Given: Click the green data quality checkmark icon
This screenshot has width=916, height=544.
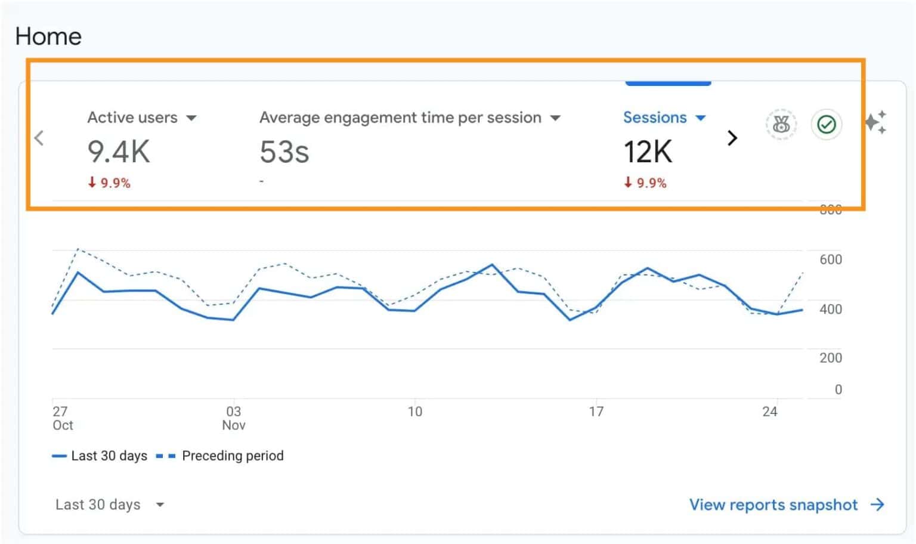Looking at the screenshot, I should pos(826,125).
